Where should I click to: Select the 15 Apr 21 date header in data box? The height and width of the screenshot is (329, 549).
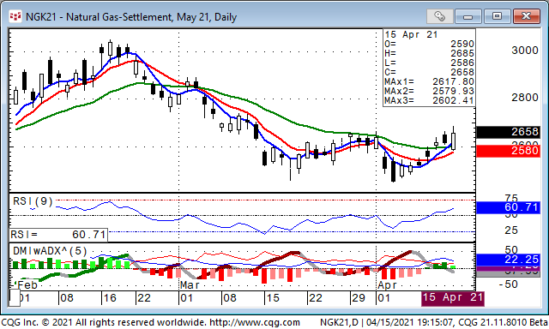coord(412,34)
